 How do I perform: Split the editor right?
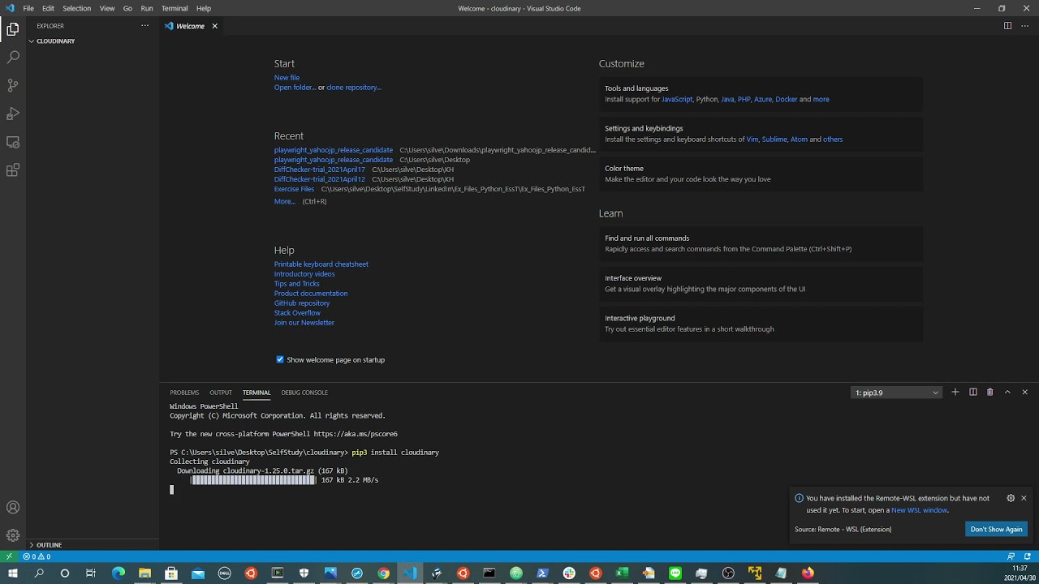pyautogui.click(x=1007, y=26)
